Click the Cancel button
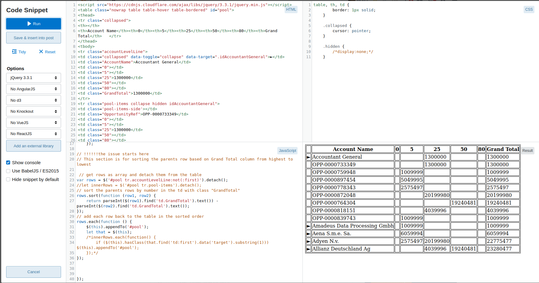Image resolution: width=539 pixels, height=283 pixels. tap(33, 272)
